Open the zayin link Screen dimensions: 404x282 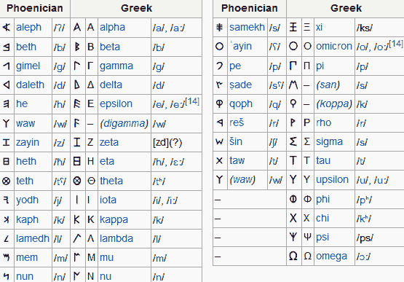pos(28,142)
